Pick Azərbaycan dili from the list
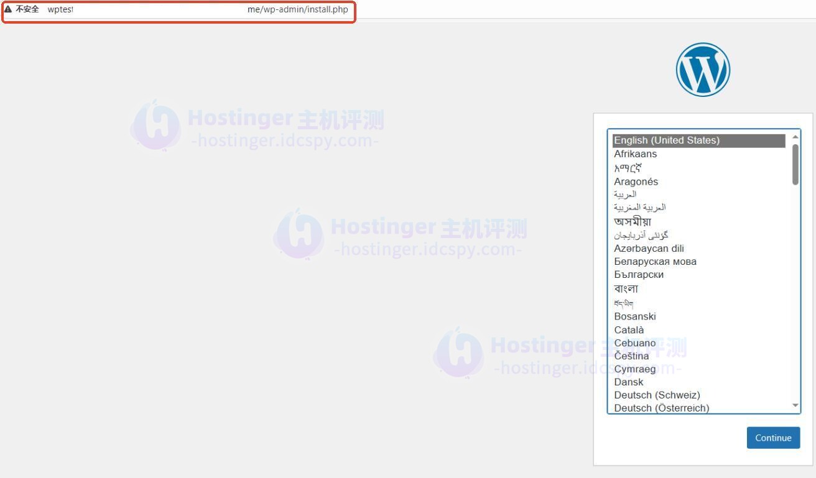This screenshot has height=478, width=816. click(x=649, y=248)
